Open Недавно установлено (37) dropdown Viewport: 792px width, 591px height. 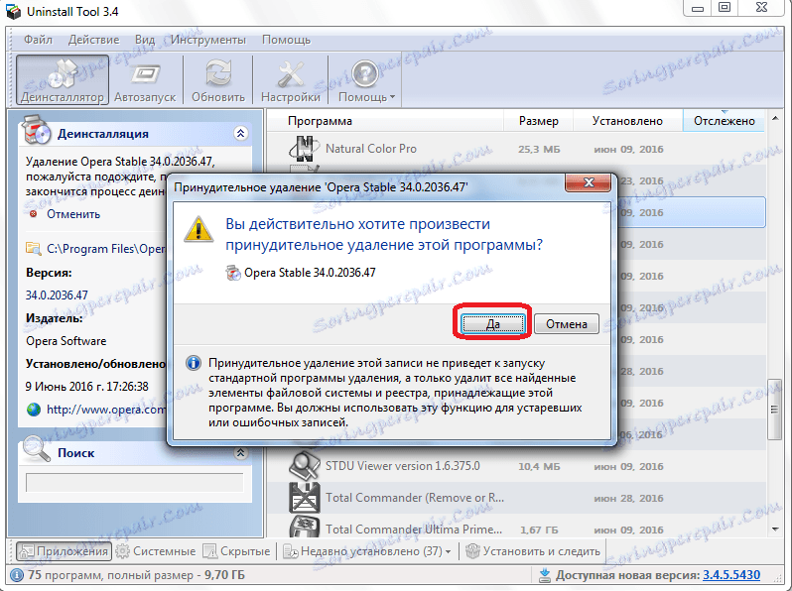(367, 551)
